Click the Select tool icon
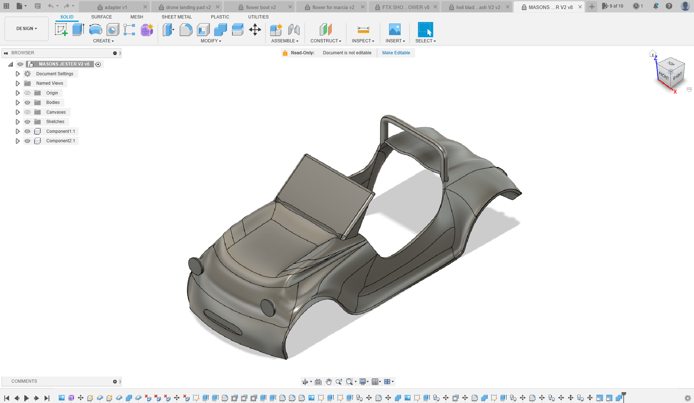 425,30
